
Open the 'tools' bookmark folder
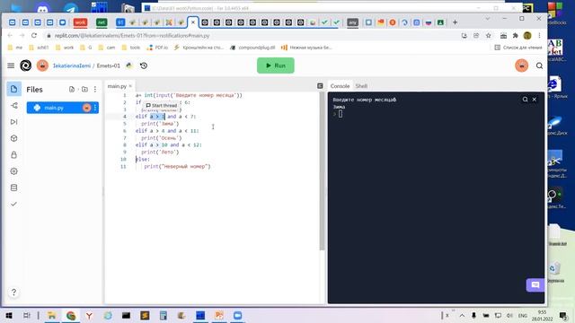click(x=131, y=48)
